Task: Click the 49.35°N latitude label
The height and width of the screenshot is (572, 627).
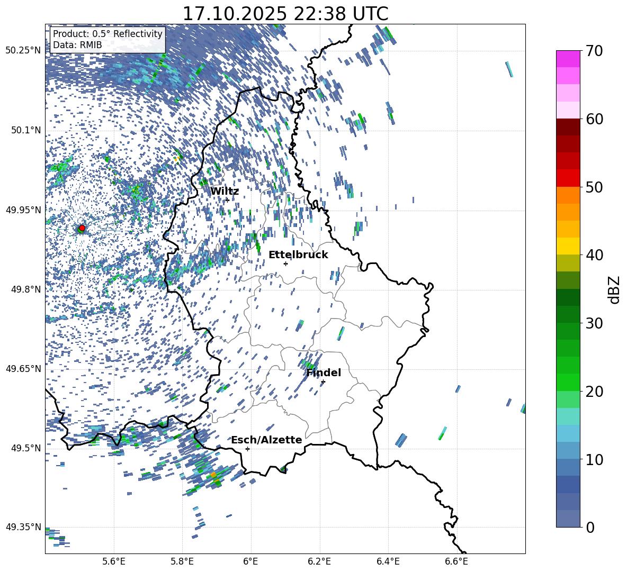Action: click(x=23, y=527)
